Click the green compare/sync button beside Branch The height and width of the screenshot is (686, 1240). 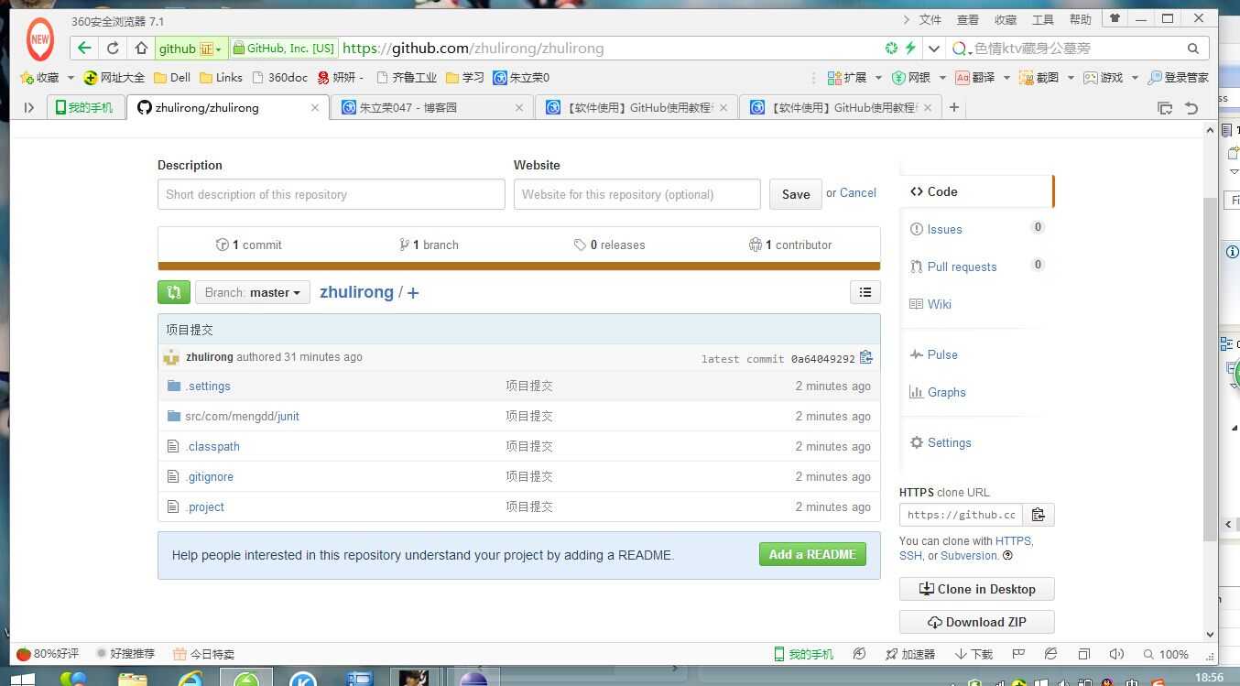(174, 292)
